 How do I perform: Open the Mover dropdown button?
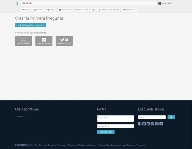pyautogui.click(x=26, y=10)
